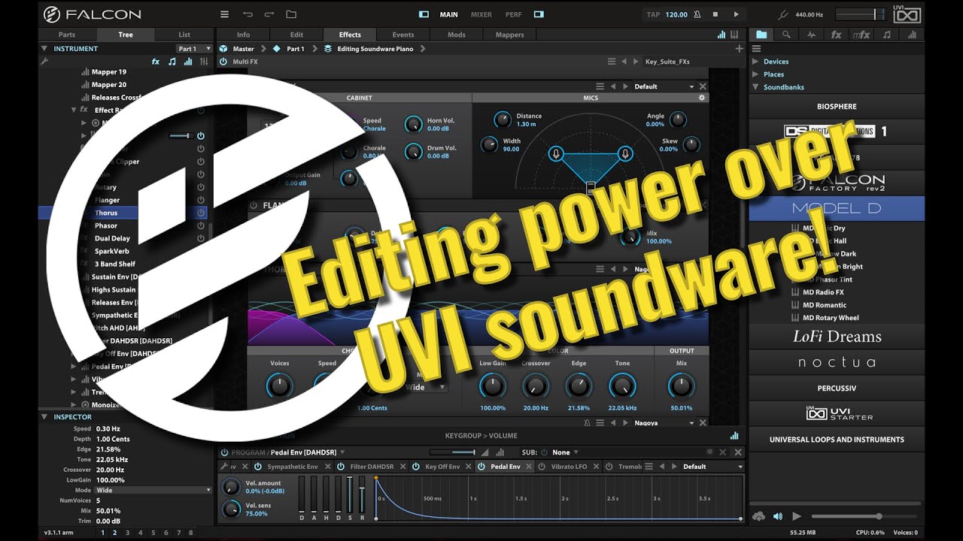963x541 pixels.
Task: Toggle Flanger power in tree
Action: 201,201
